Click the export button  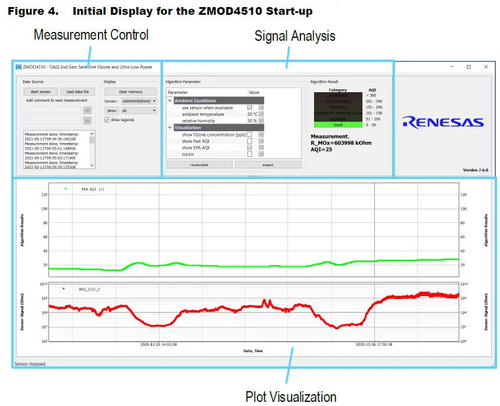[x=267, y=164]
